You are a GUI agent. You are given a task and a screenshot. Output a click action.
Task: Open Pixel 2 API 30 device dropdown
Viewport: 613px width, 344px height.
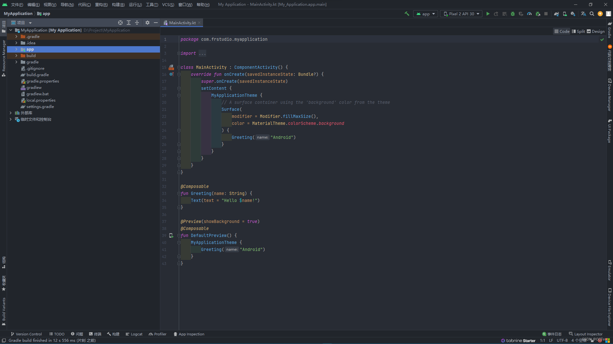[x=461, y=14]
